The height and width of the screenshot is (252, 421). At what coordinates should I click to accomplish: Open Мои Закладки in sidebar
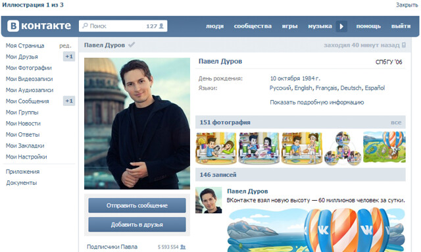click(25, 146)
